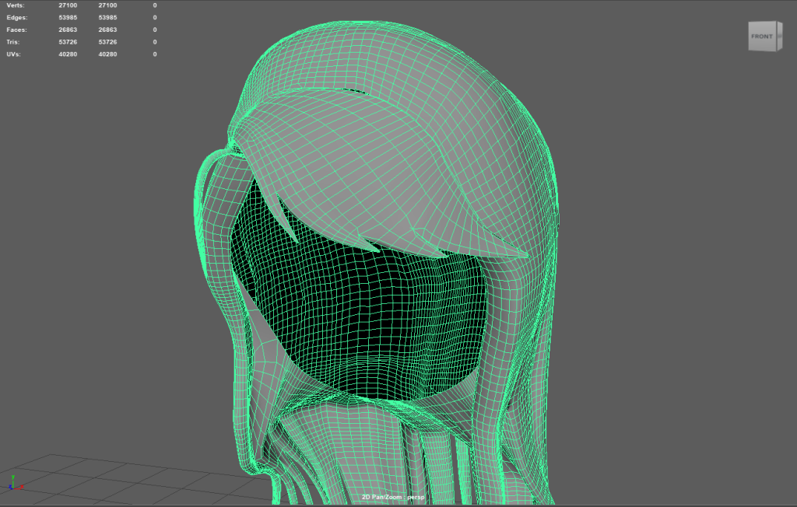Click the zero value in the Verts row

[x=154, y=5]
